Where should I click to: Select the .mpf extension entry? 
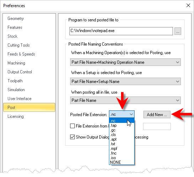click(x=122, y=149)
